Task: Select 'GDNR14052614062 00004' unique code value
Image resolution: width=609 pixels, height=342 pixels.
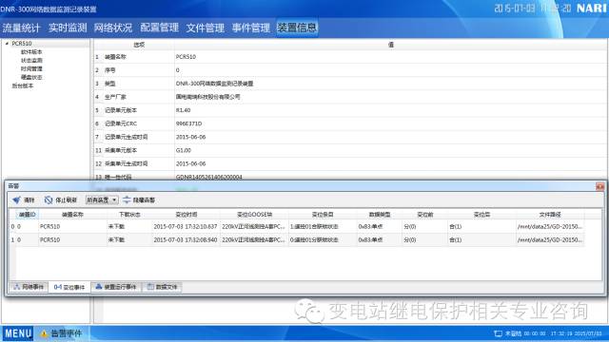Action: [209, 178]
